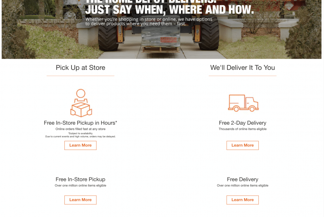
Task: Click the We'll Deliver It To You heading
Action: pyautogui.click(x=243, y=67)
